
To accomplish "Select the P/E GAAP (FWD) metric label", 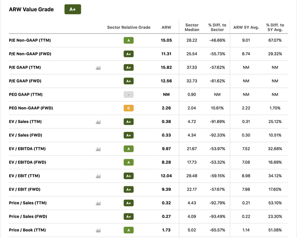I will pyautogui.click(x=25, y=81).
